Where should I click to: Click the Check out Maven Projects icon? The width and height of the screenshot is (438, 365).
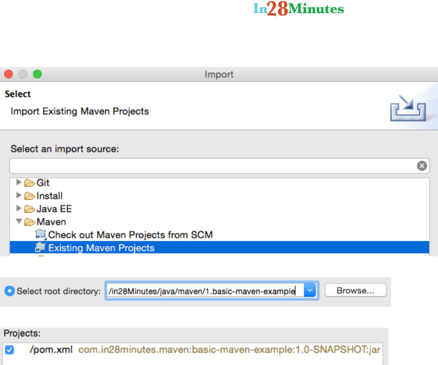pos(41,235)
